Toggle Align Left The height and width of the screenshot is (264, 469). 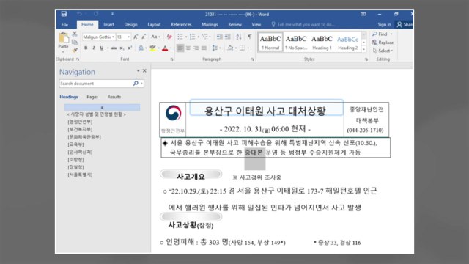[x=180, y=48]
